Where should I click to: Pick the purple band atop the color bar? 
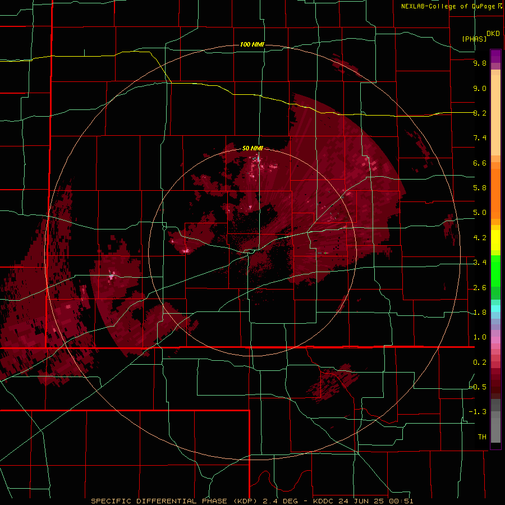click(495, 57)
